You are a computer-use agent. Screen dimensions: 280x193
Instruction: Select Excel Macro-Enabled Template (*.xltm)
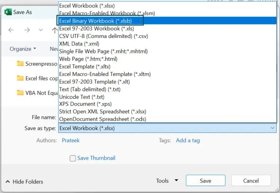coord(167,74)
